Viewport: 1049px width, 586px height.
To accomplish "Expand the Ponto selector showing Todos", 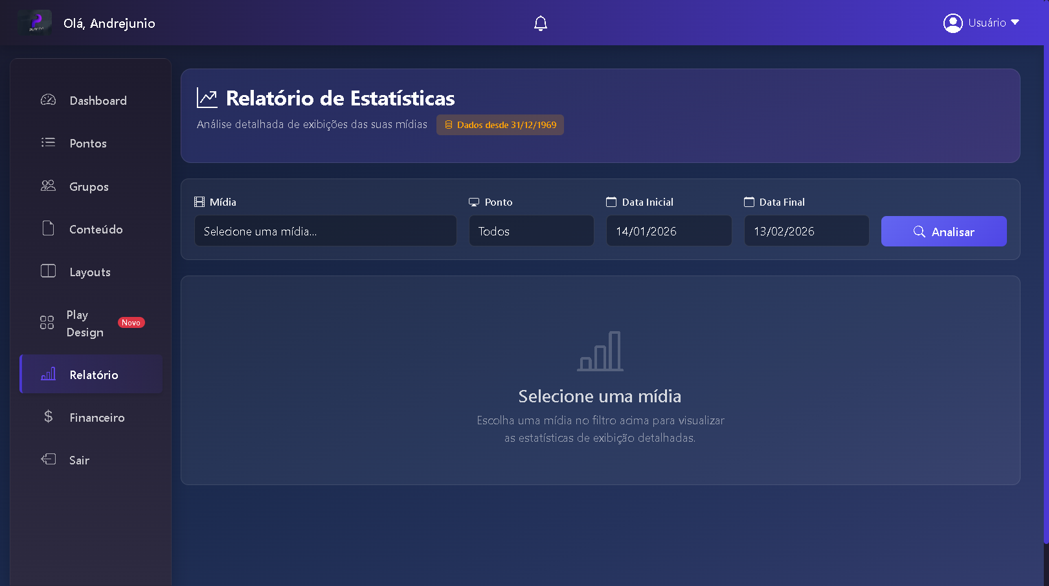I will pyautogui.click(x=531, y=230).
